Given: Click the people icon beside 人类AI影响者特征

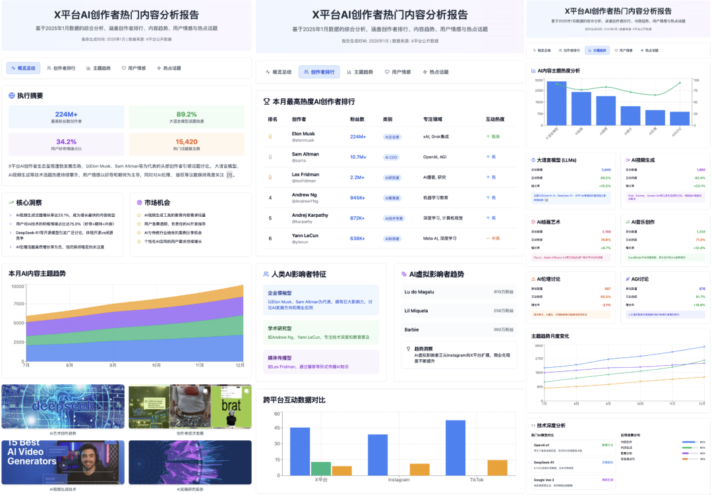Looking at the screenshot, I should [266, 274].
